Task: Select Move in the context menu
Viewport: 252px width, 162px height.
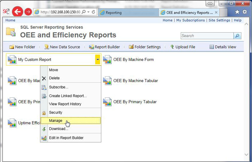Action: coord(71,70)
